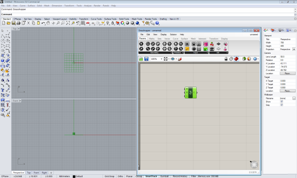Image resolution: width=297 pixels, height=178 pixels.
Task: Click the pink flask icon in Util group
Action: 225,49
